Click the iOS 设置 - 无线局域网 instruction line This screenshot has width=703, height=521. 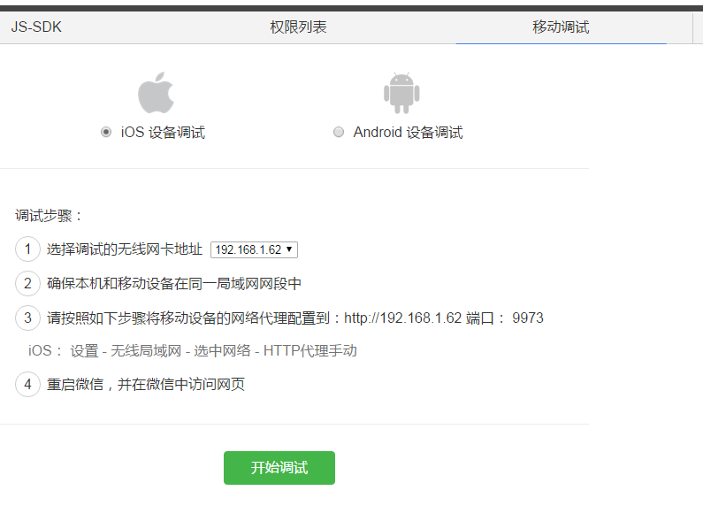(193, 350)
